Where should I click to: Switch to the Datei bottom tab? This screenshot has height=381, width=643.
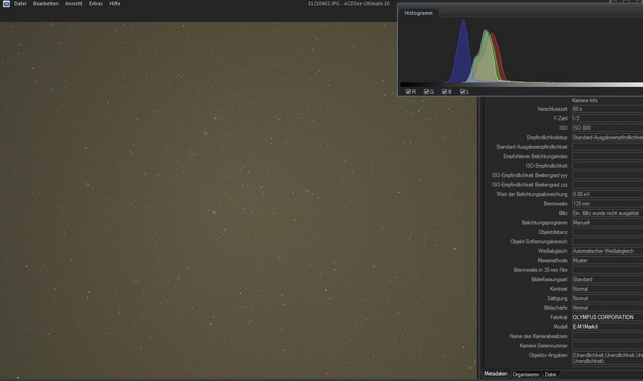point(550,374)
